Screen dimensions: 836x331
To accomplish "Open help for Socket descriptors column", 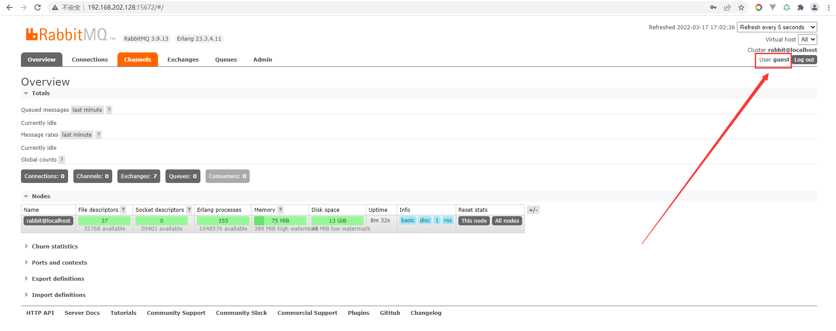I will [x=189, y=210].
